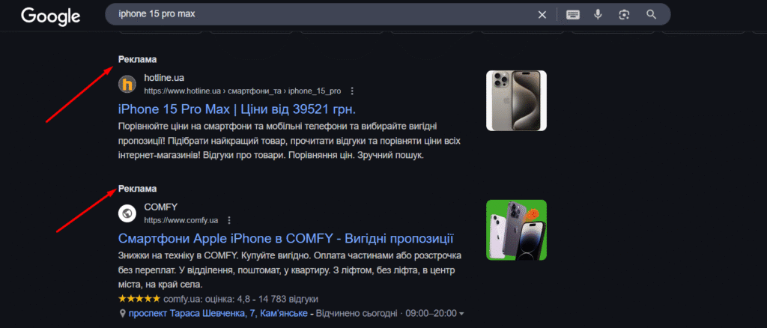Viewport: 767px width, 328px height.
Task: Click the Реклама label above COMFY
Action: (x=137, y=189)
